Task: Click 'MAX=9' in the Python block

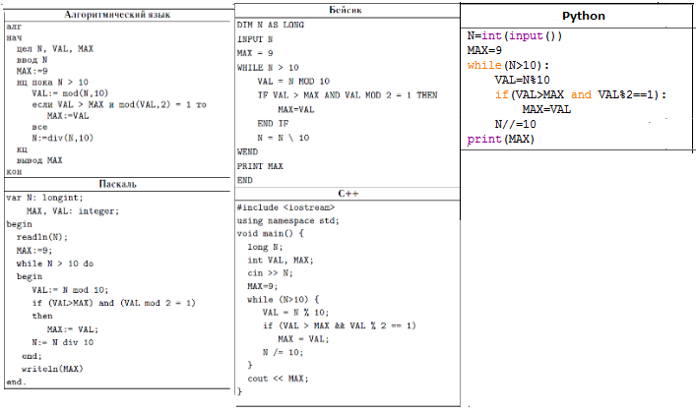Action: pos(484,50)
